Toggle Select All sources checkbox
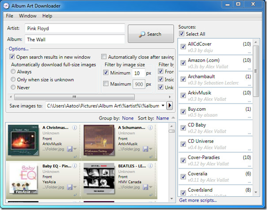The width and height of the screenshot is (267, 210). (182, 34)
